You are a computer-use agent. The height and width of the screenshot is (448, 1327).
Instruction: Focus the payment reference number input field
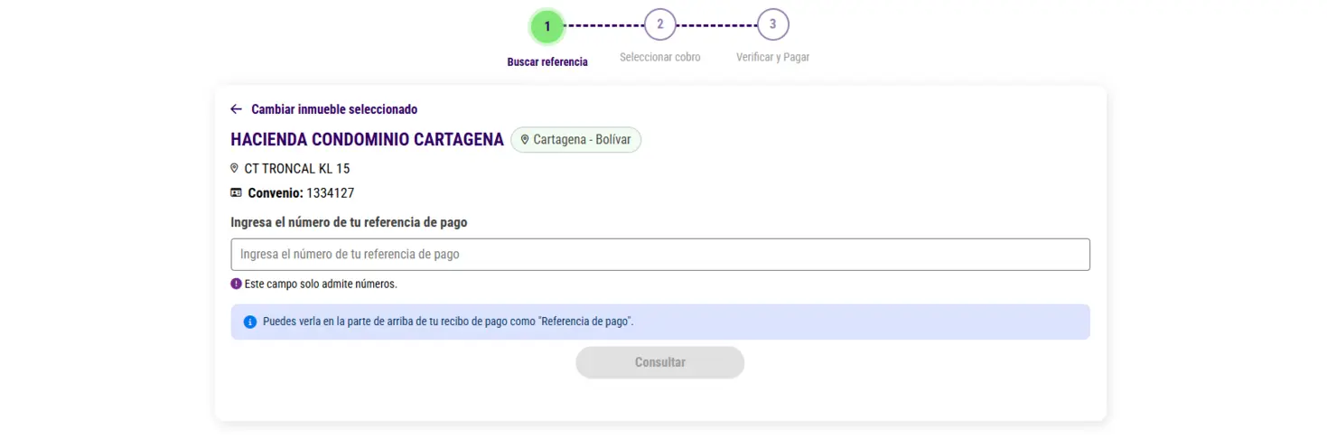(660, 255)
